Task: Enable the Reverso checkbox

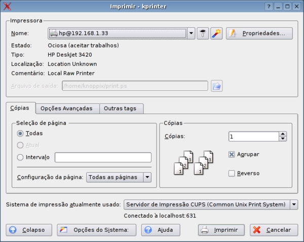Action: [x=232, y=174]
